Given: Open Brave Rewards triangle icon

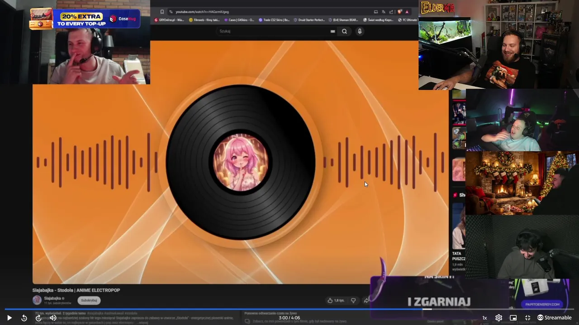Looking at the screenshot, I should (407, 12).
